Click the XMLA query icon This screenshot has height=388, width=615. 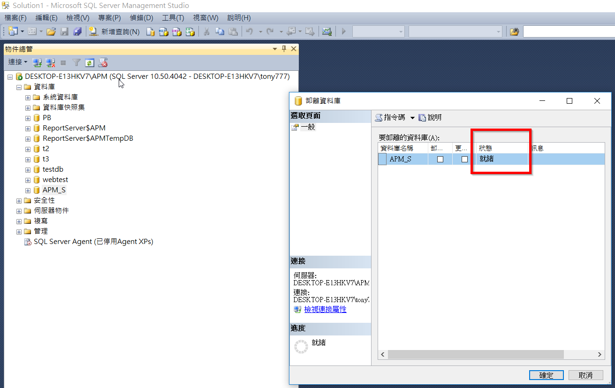[190, 31]
